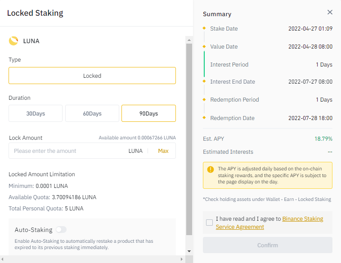The image size is (341, 263).
Task: Open the Binance Staking Service Agreement link
Action: (302, 219)
